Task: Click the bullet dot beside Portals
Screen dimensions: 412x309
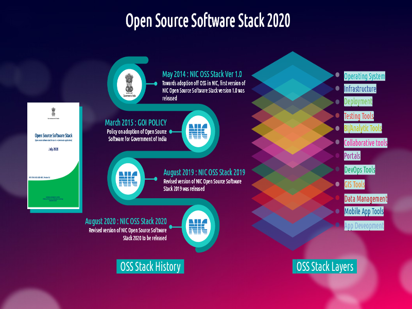Action: 337,156
